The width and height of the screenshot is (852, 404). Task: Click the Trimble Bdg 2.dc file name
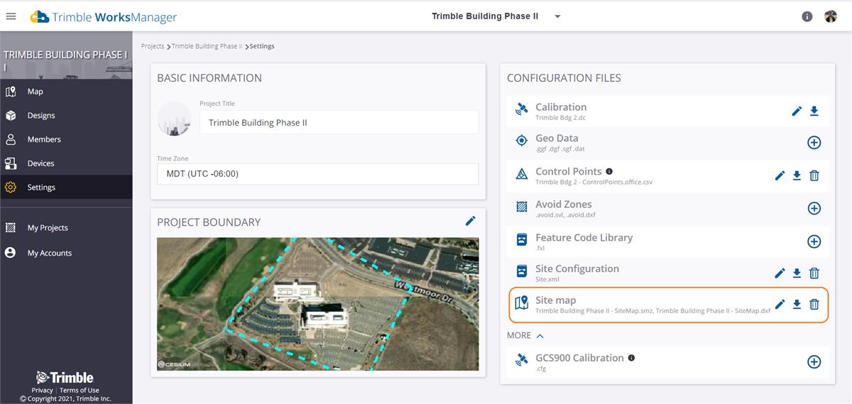[x=560, y=118]
